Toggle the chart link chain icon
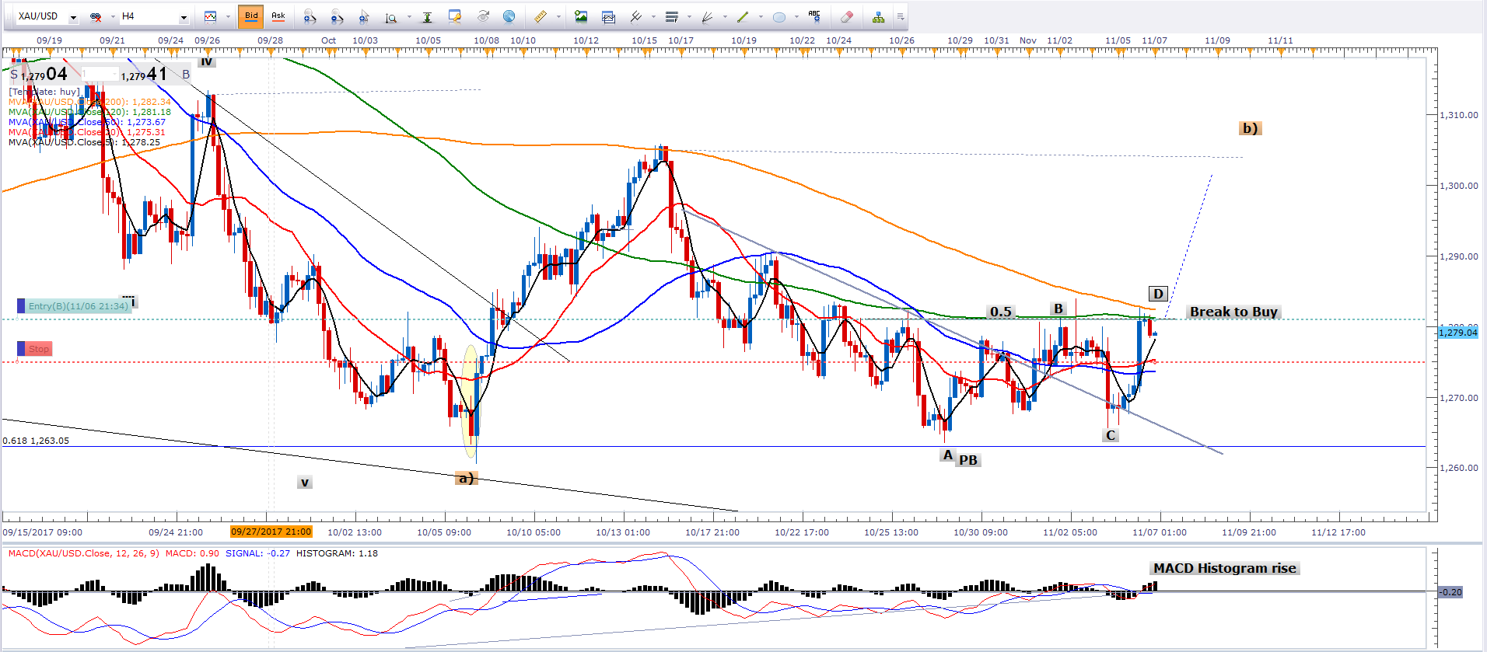The image size is (1487, 652). pos(96,16)
